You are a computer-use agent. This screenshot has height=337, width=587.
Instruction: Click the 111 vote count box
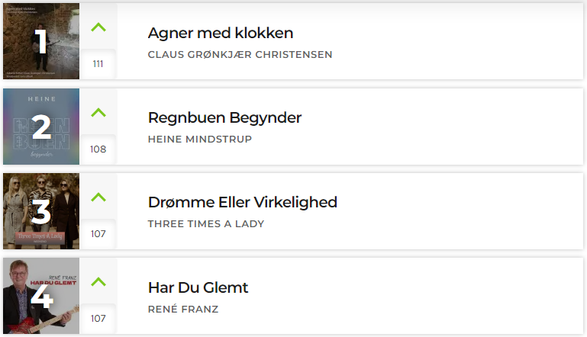[98, 64]
